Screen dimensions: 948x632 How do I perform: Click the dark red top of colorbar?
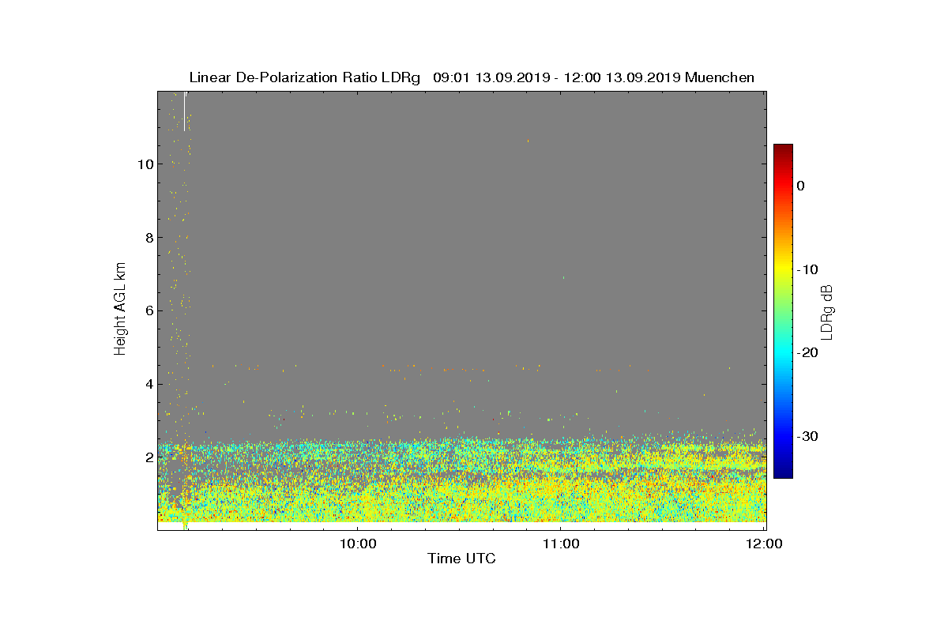(x=783, y=150)
